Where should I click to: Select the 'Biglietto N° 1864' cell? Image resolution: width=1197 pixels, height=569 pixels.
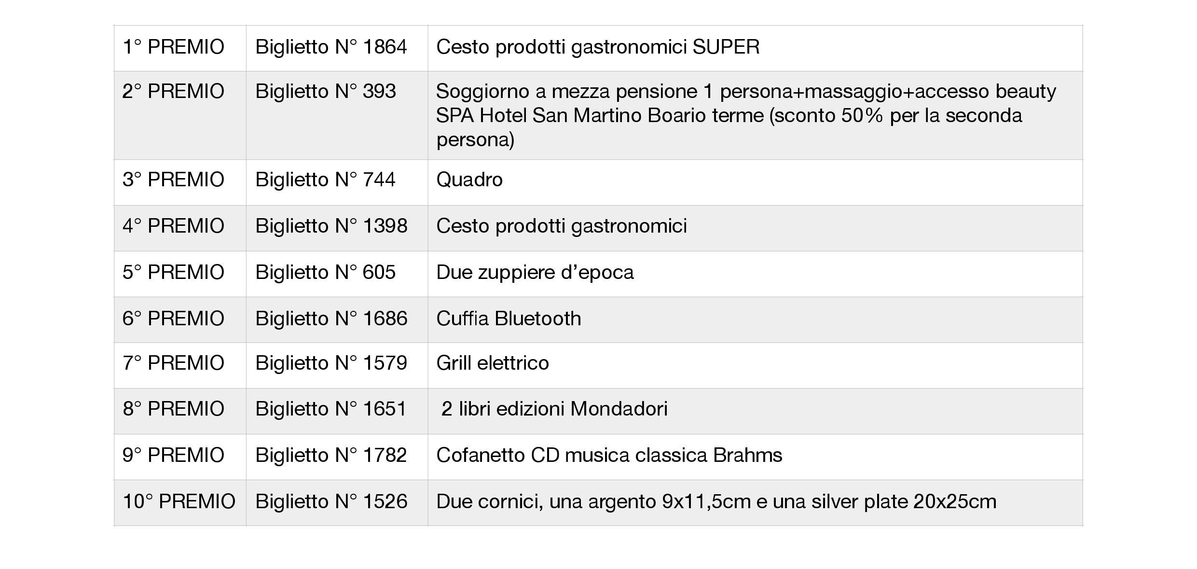tap(331, 47)
